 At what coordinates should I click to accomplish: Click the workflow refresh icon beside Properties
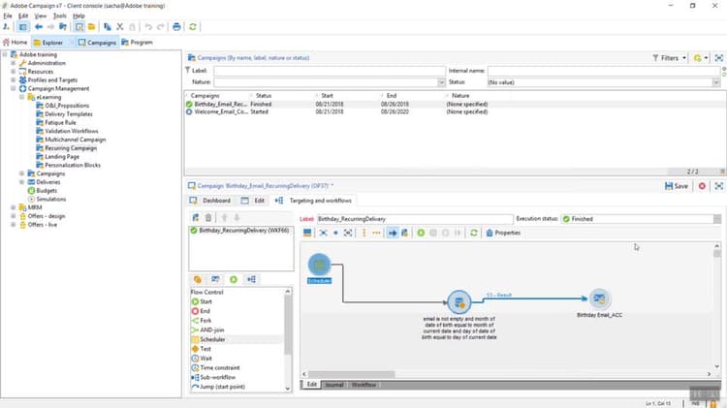point(473,233)
